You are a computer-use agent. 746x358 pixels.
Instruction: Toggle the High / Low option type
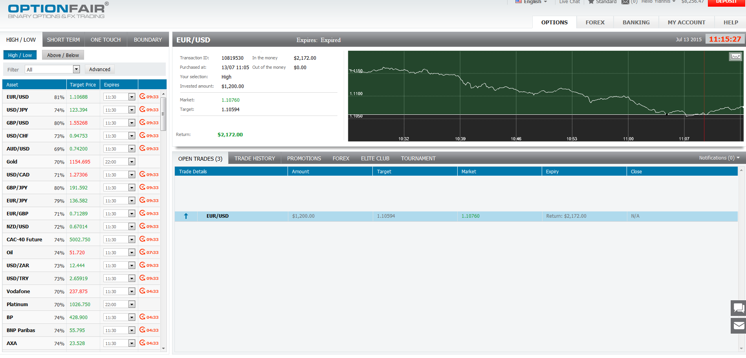[20, 55]
